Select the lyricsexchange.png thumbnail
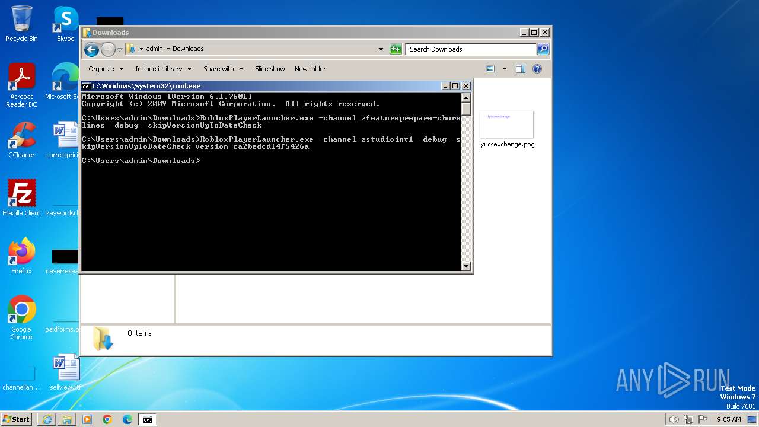Screen dimensions: 759x427 tap(506, 124)
